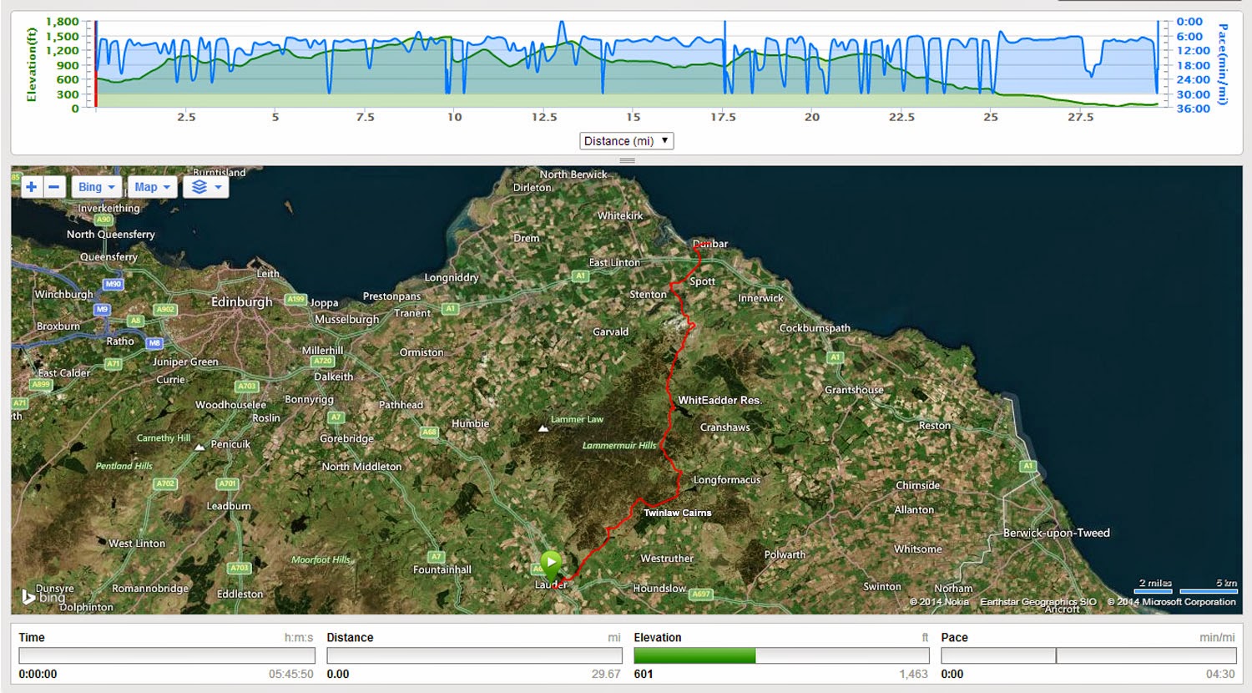Click the panel resize handle below chart
Image resolution: width=1252 pixels, height=693 pixels.
[627, 160]
